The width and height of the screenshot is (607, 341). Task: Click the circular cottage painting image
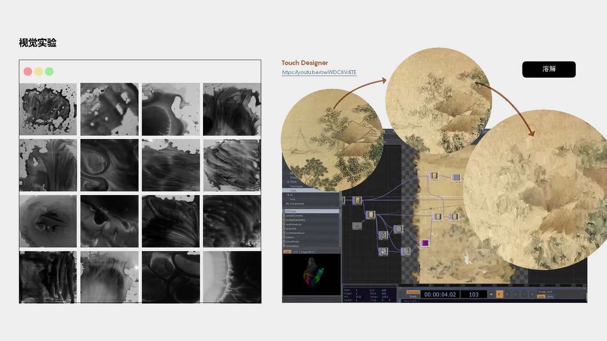(332, 140)
